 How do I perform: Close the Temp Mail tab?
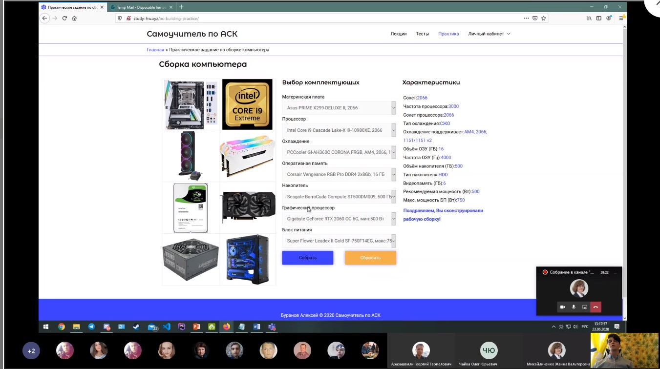point(171,7)
